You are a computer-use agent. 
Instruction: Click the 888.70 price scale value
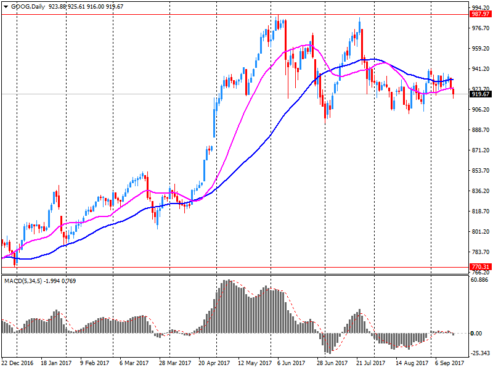pyautogui.click(x=481, y=130)
